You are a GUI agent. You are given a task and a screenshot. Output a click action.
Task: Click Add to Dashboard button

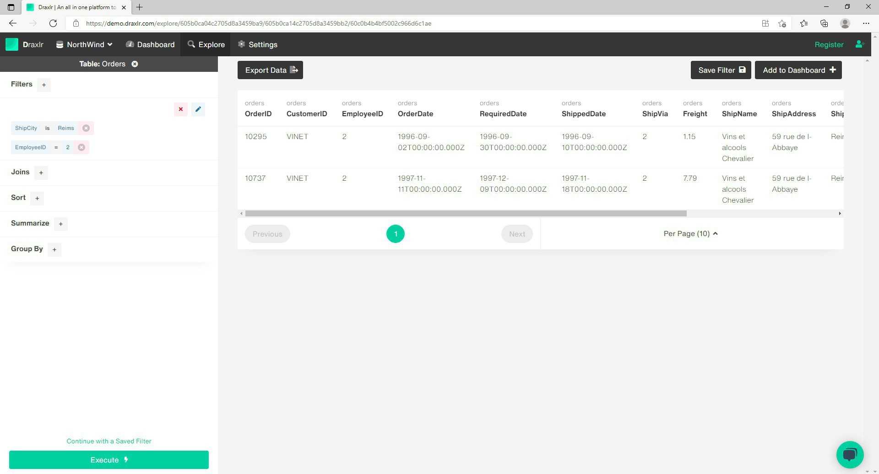[x=798, y=70]
